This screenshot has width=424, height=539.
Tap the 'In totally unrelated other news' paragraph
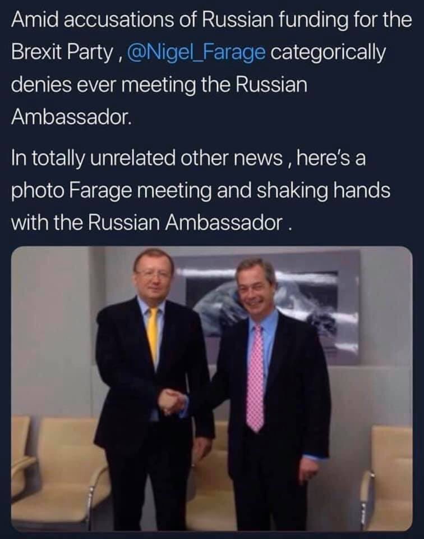point(201,190)
